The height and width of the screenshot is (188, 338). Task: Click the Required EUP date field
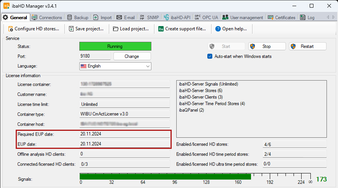coord(125,134)
